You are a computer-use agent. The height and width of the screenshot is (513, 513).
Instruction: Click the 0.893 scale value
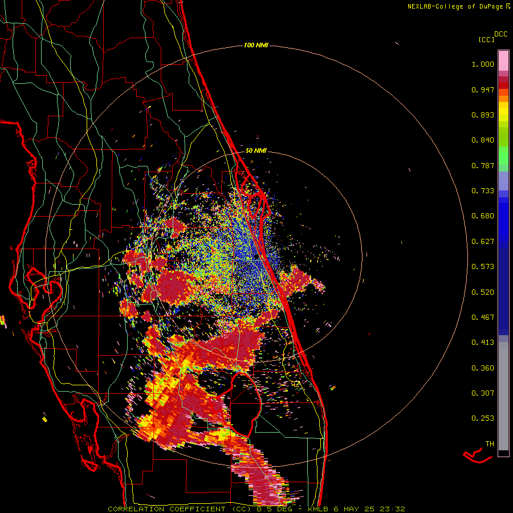(x=483, y=115)
